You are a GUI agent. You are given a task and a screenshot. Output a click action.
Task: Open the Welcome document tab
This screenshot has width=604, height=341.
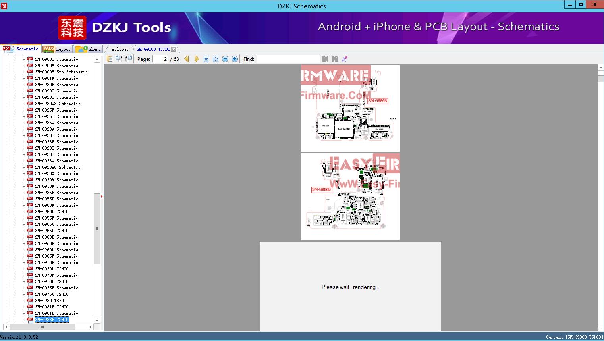[120, 49]
